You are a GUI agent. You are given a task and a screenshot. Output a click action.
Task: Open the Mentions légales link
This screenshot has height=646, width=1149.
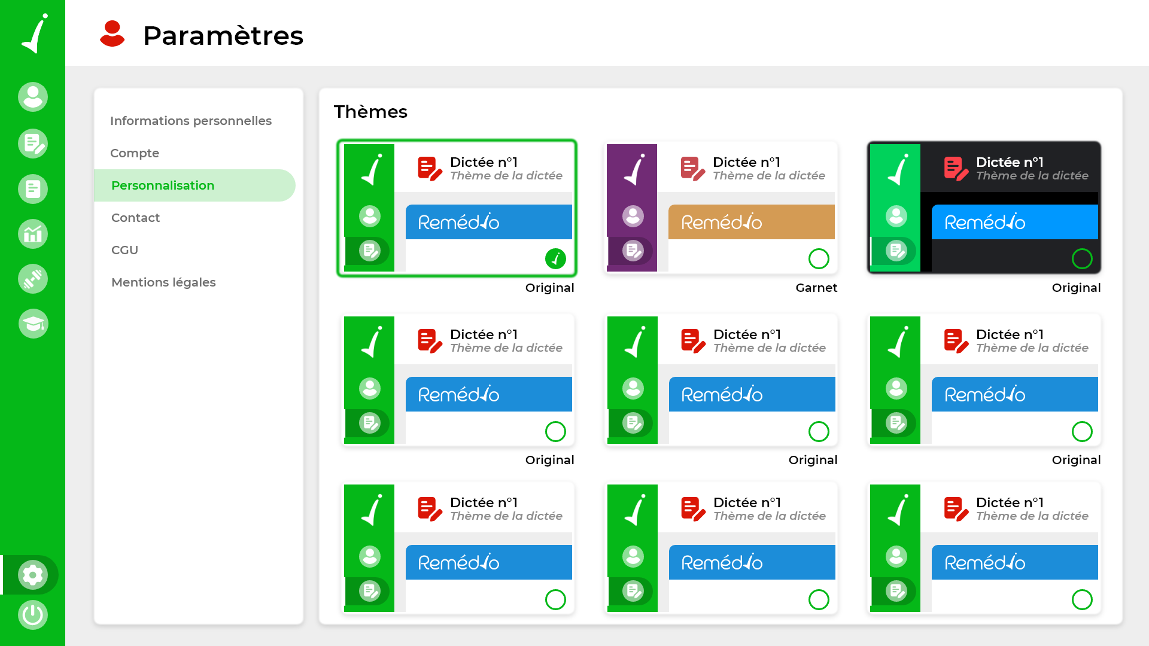click(x=163, y=282)
